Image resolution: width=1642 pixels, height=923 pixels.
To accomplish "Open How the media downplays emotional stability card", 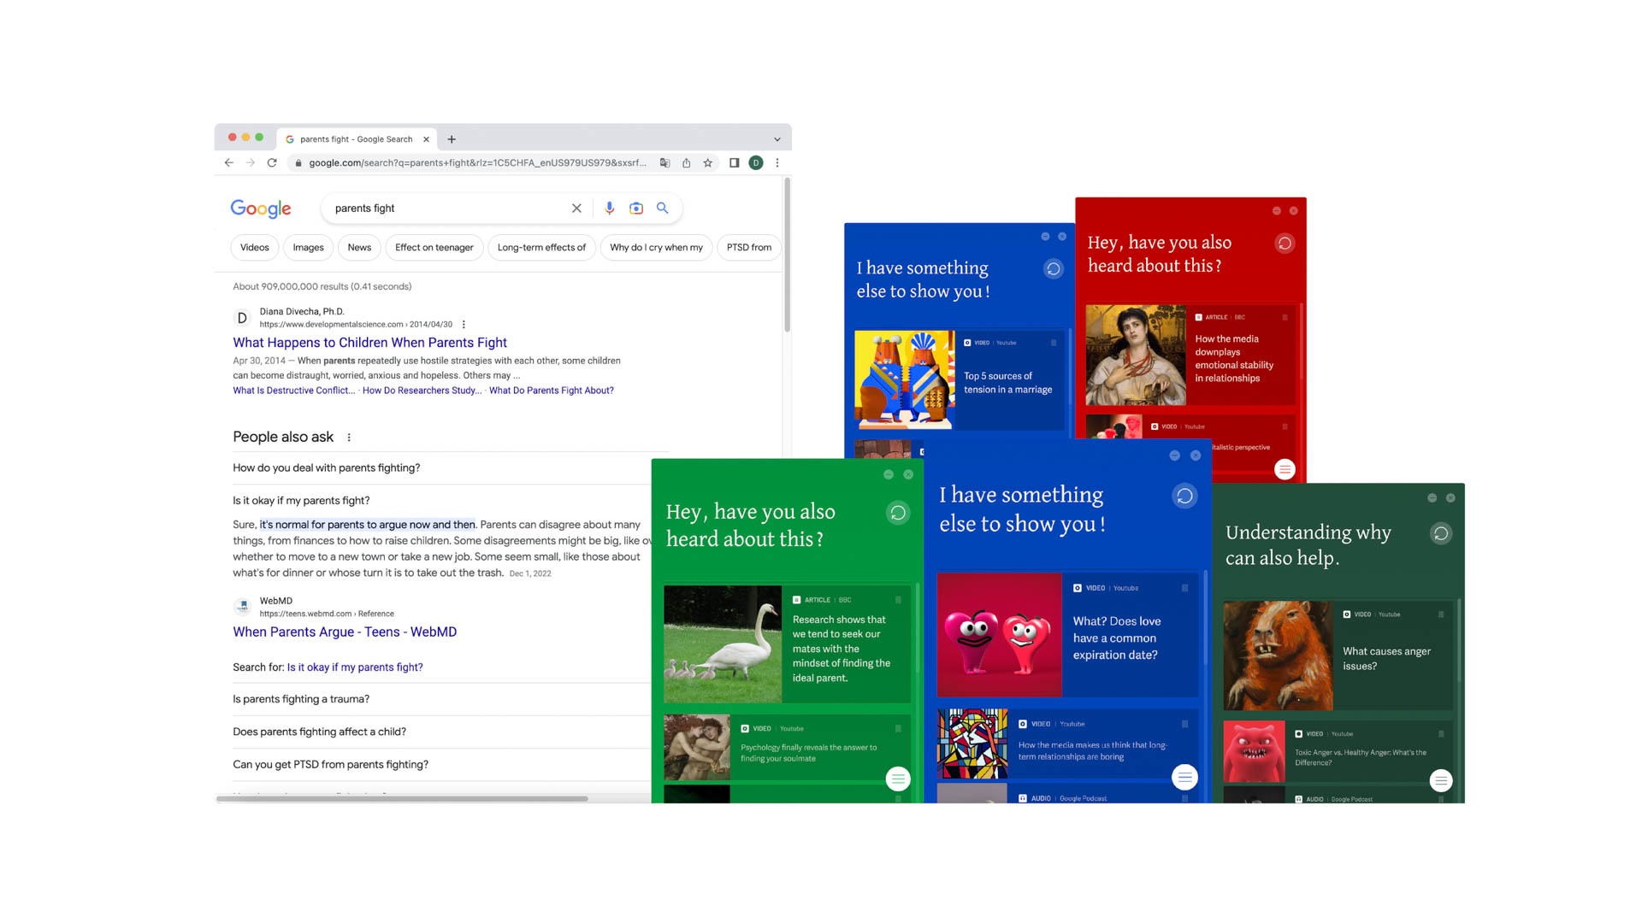I will click(1190, 355).
